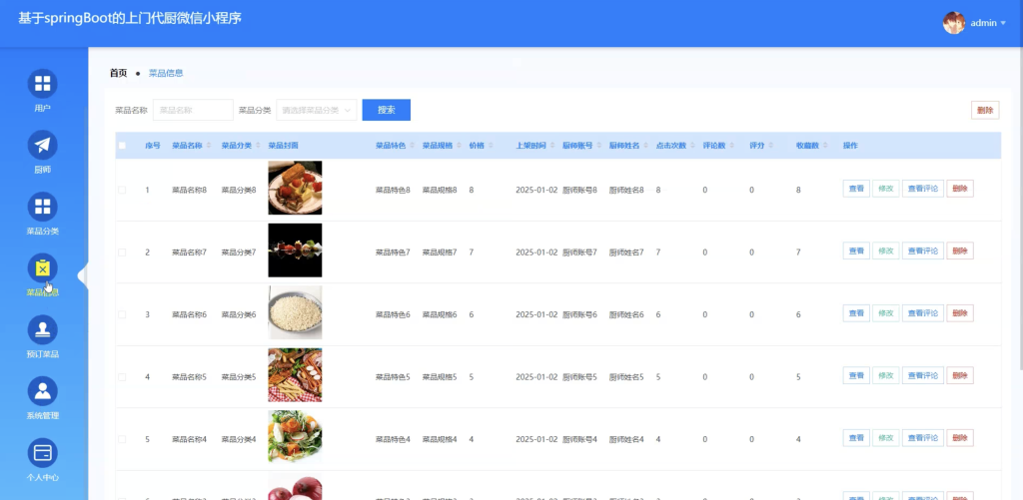Check the row for 菜品名称4
Viewport: 1023px width, 500px height.
[x=122, y=439]
